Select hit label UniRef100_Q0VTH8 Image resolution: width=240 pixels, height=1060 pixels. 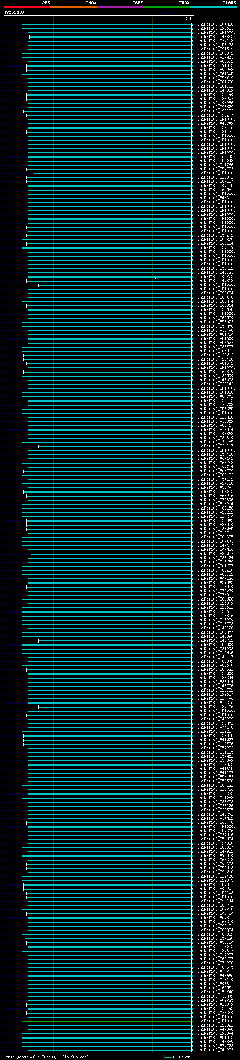click(x=215, y=185)
